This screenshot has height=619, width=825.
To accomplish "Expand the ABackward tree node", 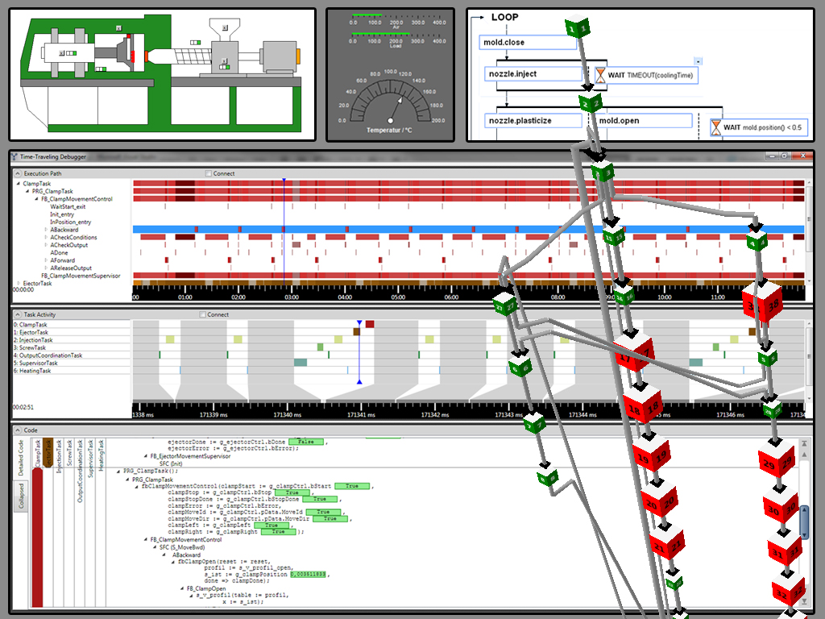I will pos(46,230).
